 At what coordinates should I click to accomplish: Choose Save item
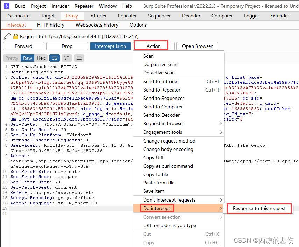pyautogui.click(x=179, y=191)
